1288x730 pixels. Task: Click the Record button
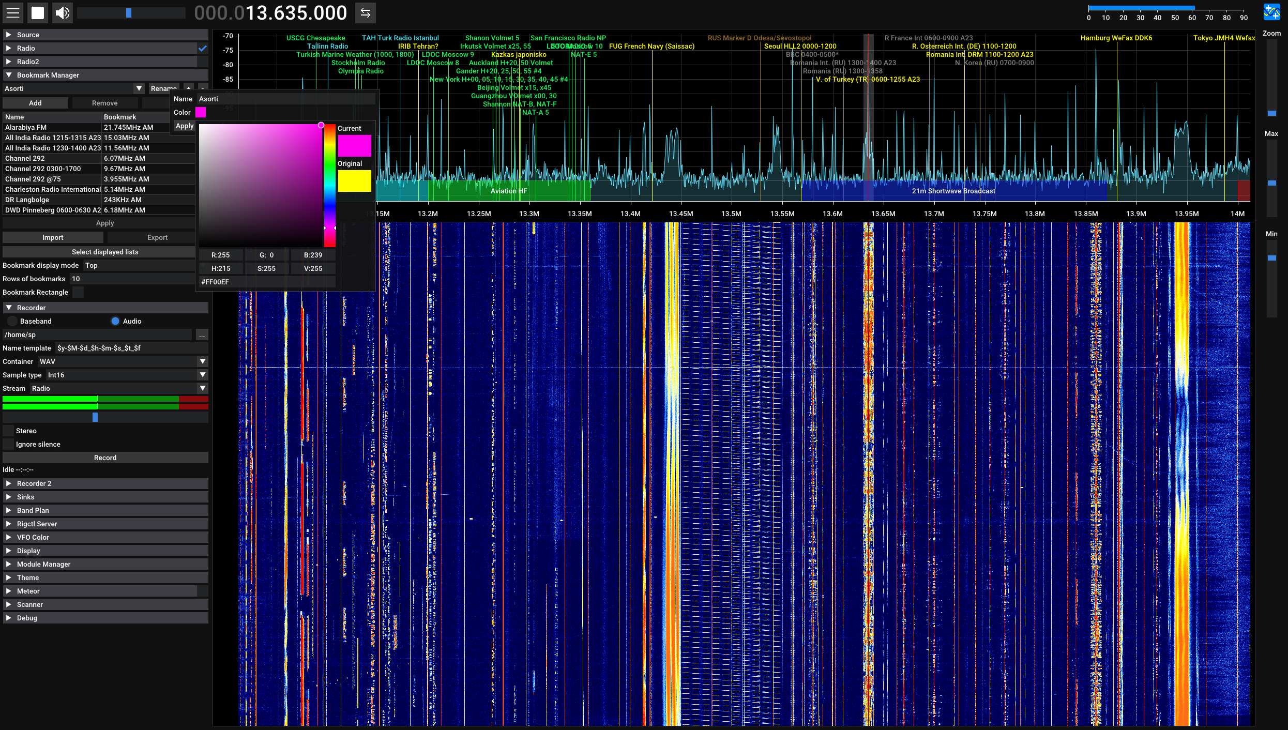click(x=105, y=458)
